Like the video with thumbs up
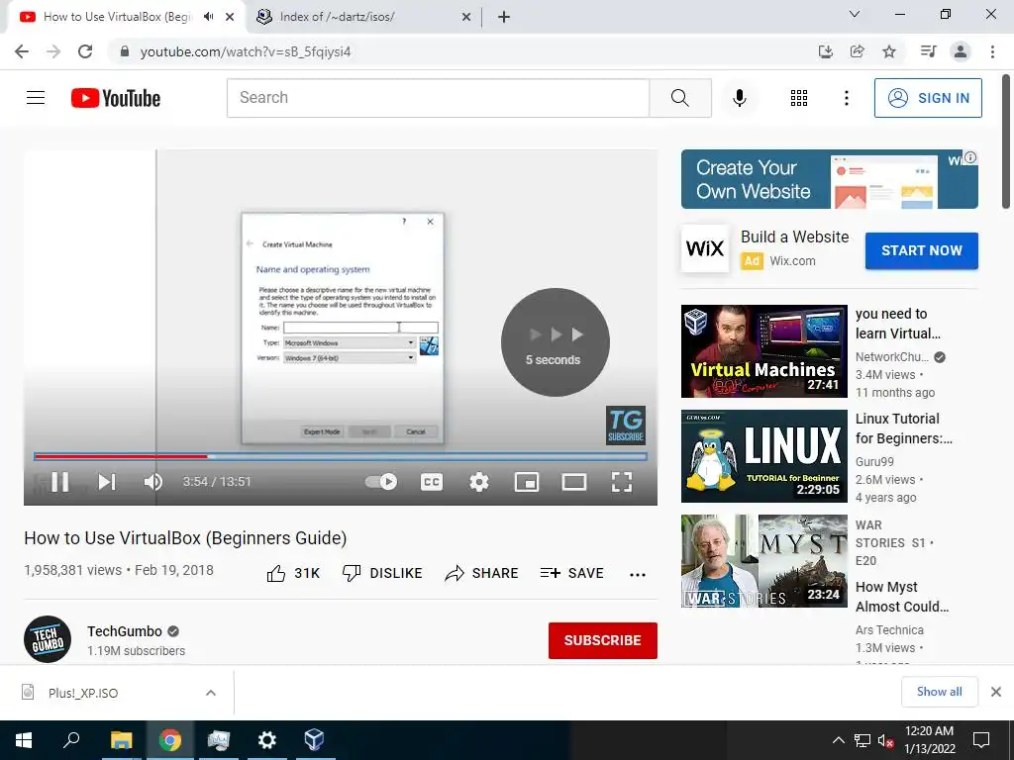The height and width of the screenshot is (760, 1014). 293,573
